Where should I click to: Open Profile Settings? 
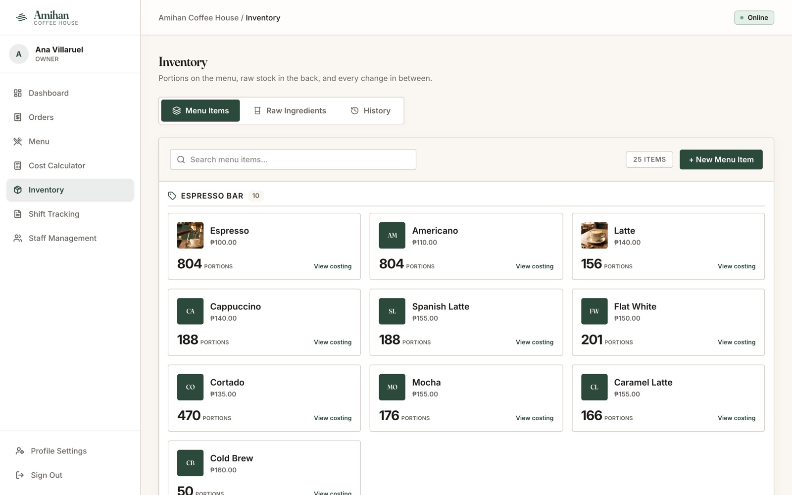[70, 451]
